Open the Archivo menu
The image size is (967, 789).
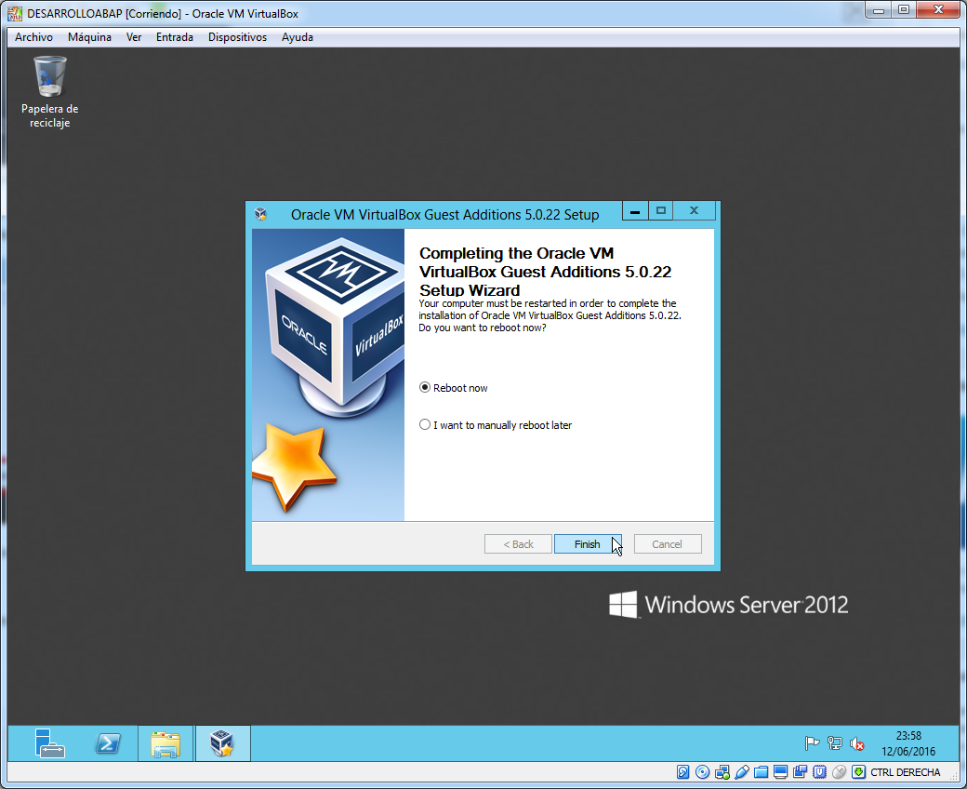(33, 37)
